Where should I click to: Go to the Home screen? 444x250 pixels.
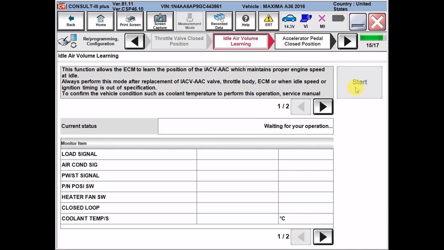point(101,22)
